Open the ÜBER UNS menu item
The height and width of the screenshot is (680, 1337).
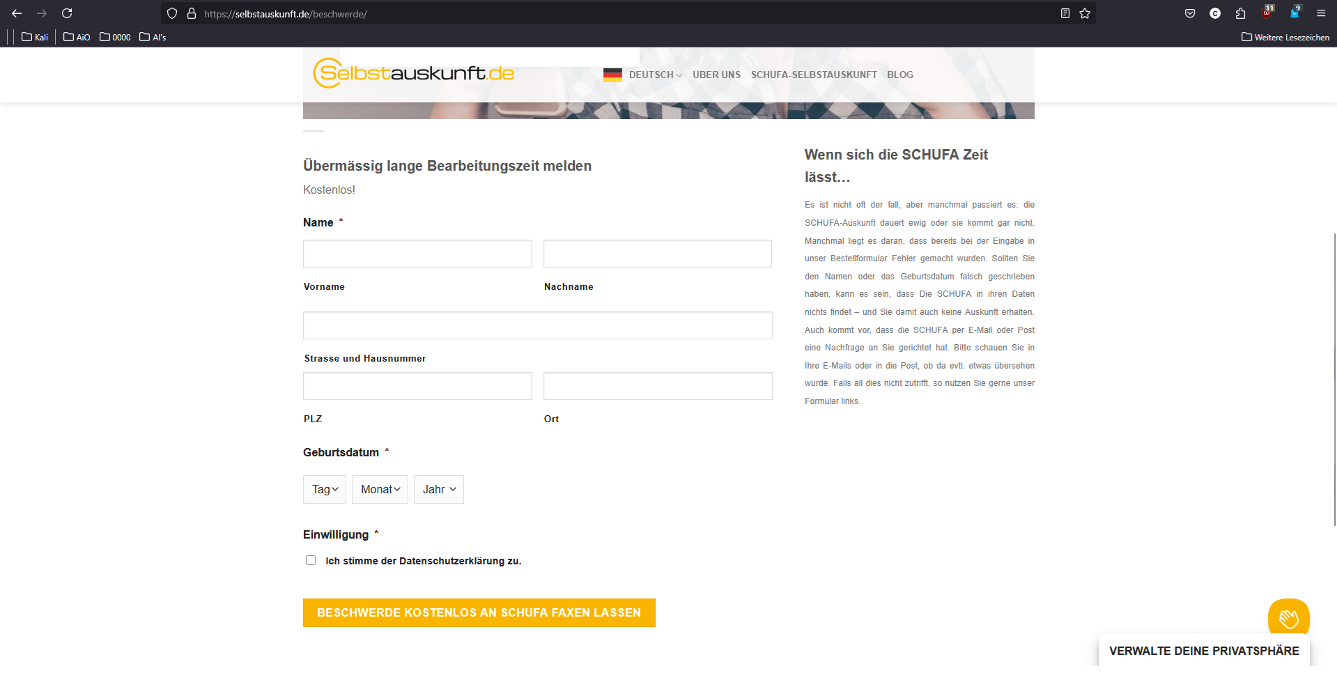click(716, 75)
